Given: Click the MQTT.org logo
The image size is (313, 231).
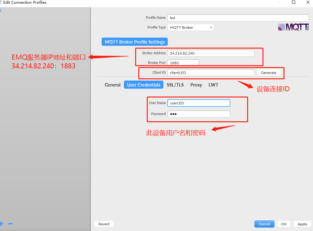Looking at the screenshot, I should click(x=293, y=27).
